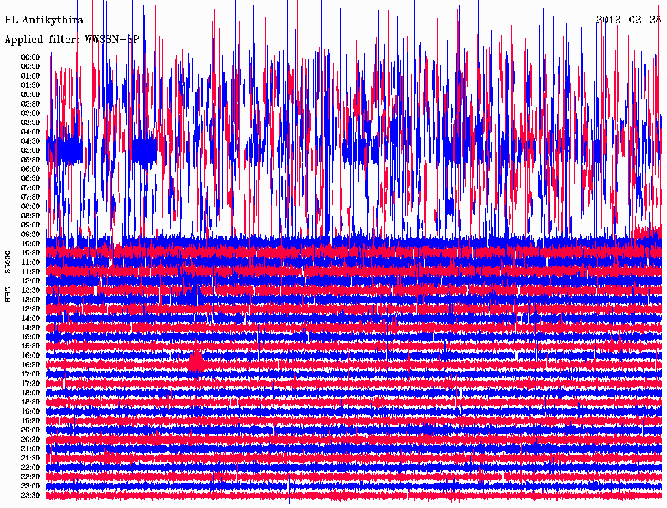The height and width of the screenshot is (508, 667).
Task: Select the 11:00 time label
Action: (31, 262)
